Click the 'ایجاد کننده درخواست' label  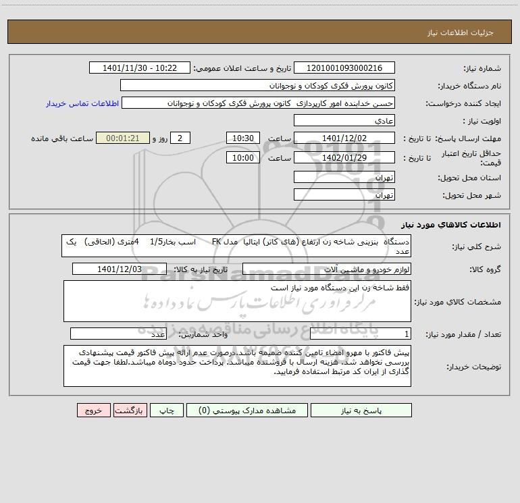pyautogui.click(x=463, y=104)
